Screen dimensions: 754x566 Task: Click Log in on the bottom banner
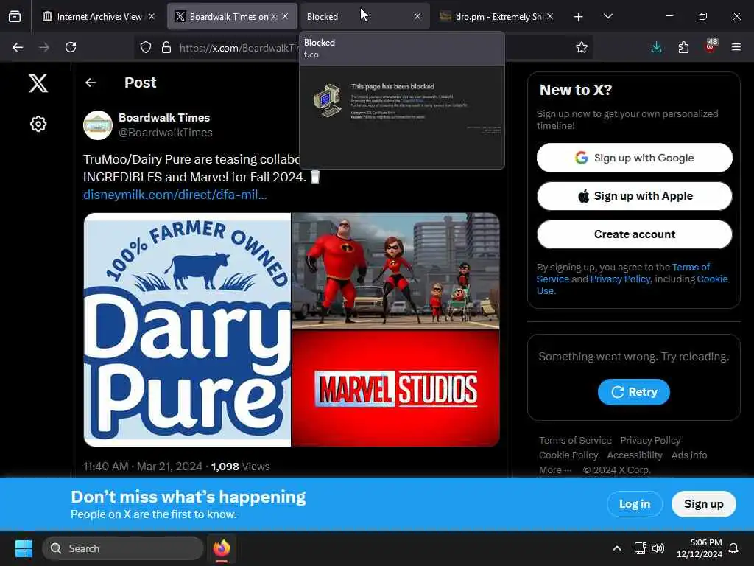click(634, 504)
